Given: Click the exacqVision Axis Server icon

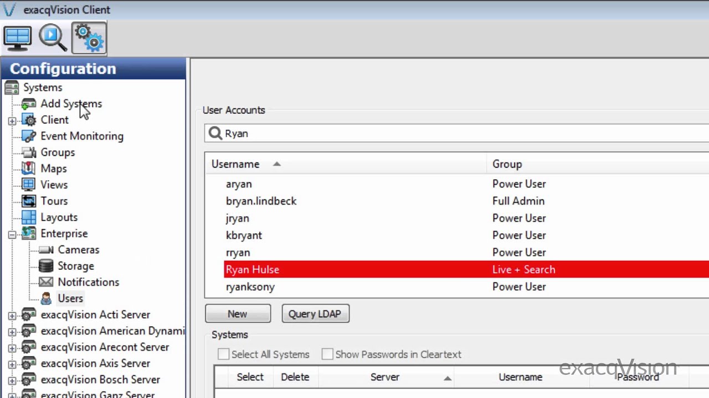Looking at the screenshot, I should 29,363.
